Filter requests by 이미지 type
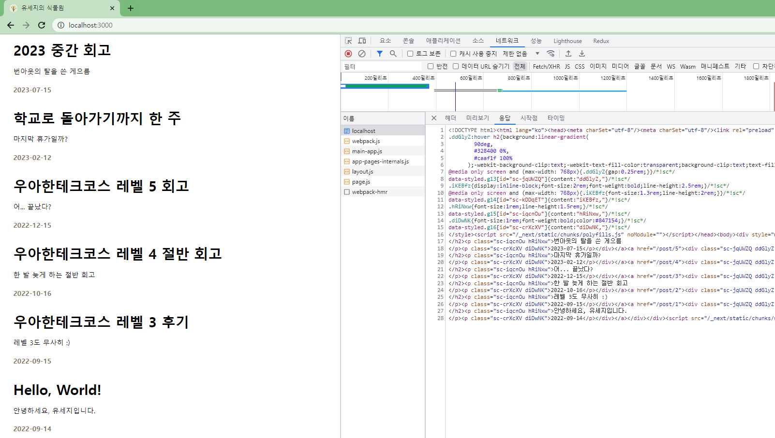Screen dimensions: 775x438 pyautogui.click(x=598, y=66)
